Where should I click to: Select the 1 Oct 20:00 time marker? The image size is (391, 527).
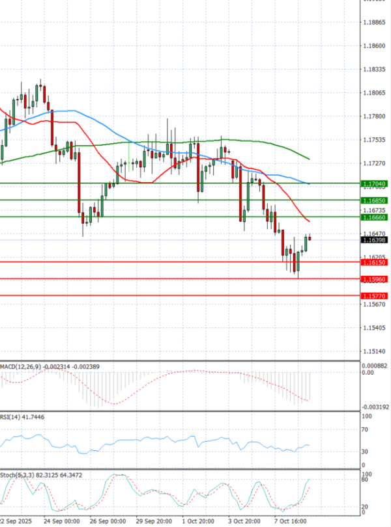(199, 521)
